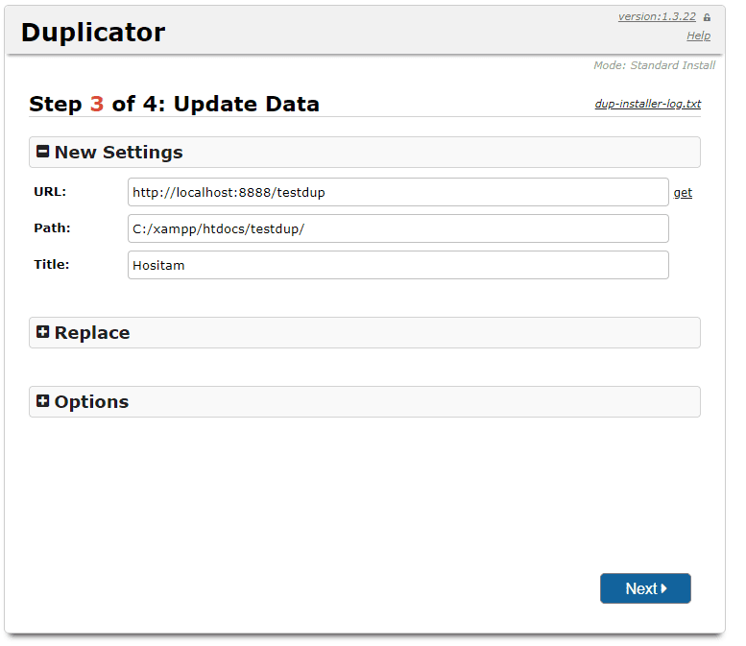Click the New Settings section header text
Image resolution: width=746 pixels, height=646 pixels.
tap(118, 153)
